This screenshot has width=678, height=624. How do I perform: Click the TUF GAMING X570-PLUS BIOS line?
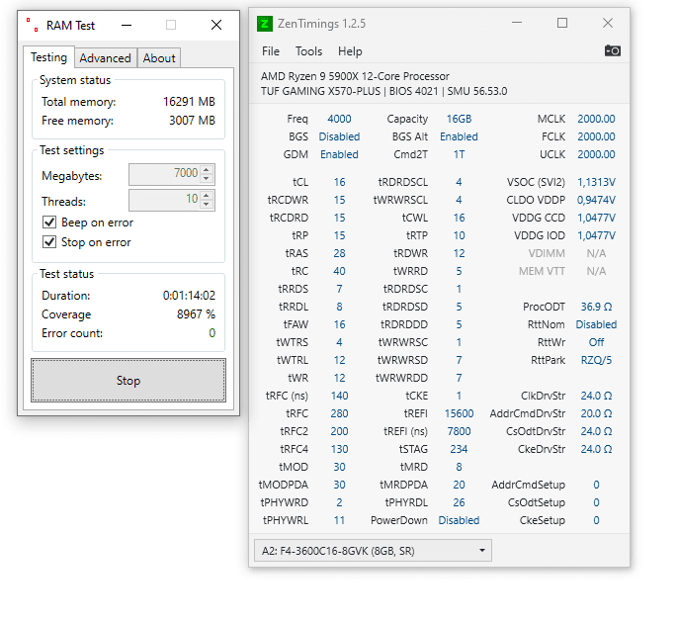383,91
